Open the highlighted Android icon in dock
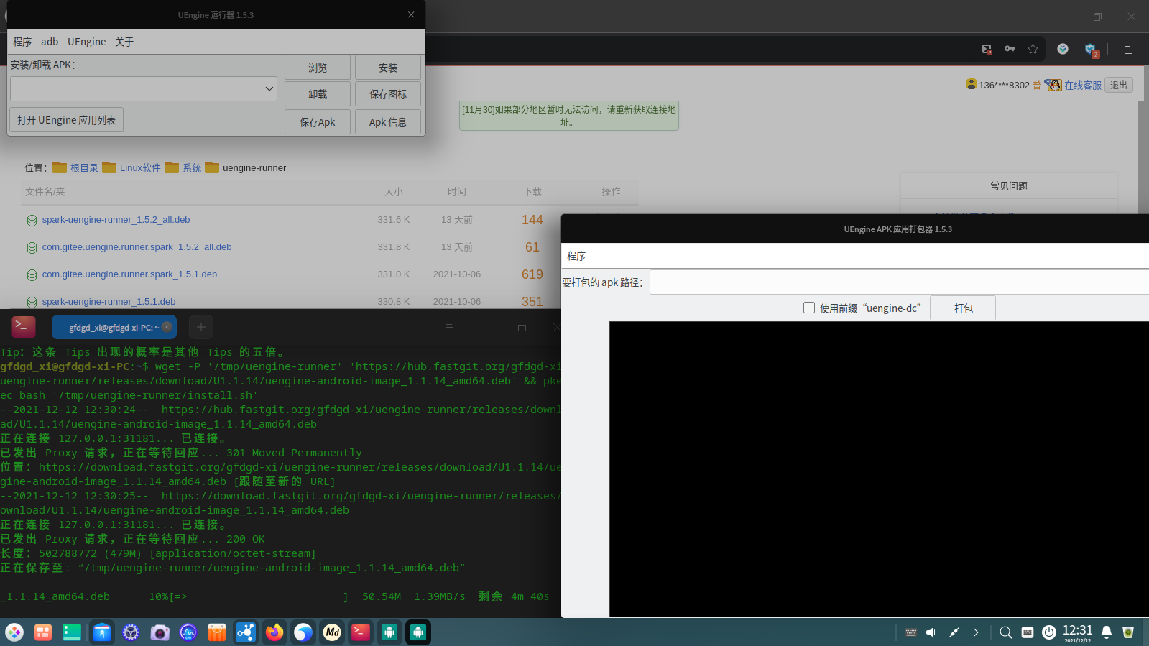Viewport: 1149px width, 646px height. [x=418, y=632]
